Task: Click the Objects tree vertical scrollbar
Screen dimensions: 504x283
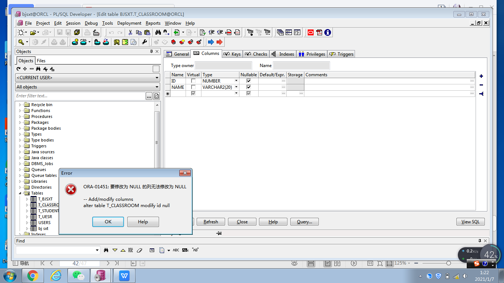Action: click(x=157, y=142)
